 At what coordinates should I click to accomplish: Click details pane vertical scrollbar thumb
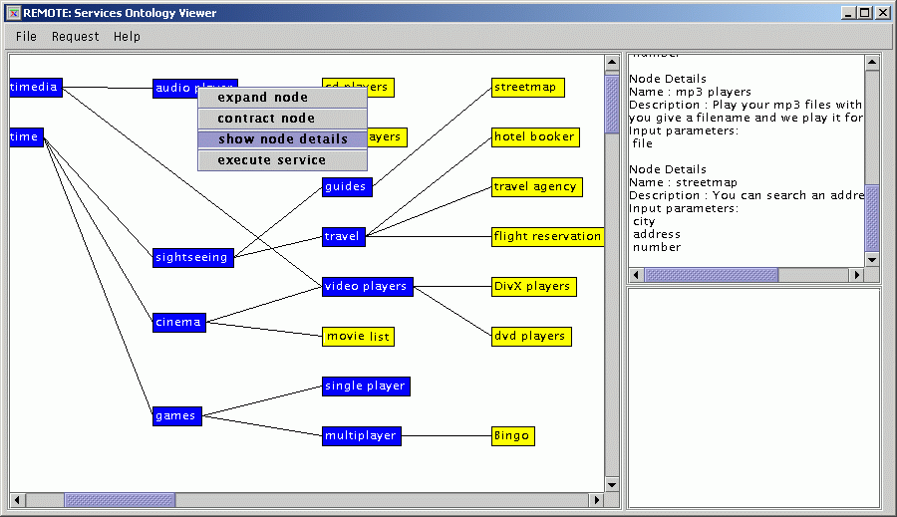coord(872,218)
